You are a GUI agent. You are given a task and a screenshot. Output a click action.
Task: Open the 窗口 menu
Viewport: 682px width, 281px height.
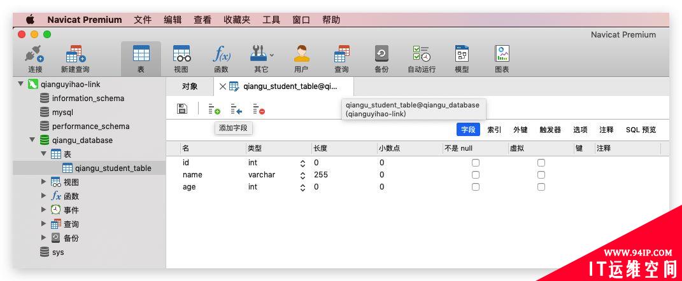301,20
